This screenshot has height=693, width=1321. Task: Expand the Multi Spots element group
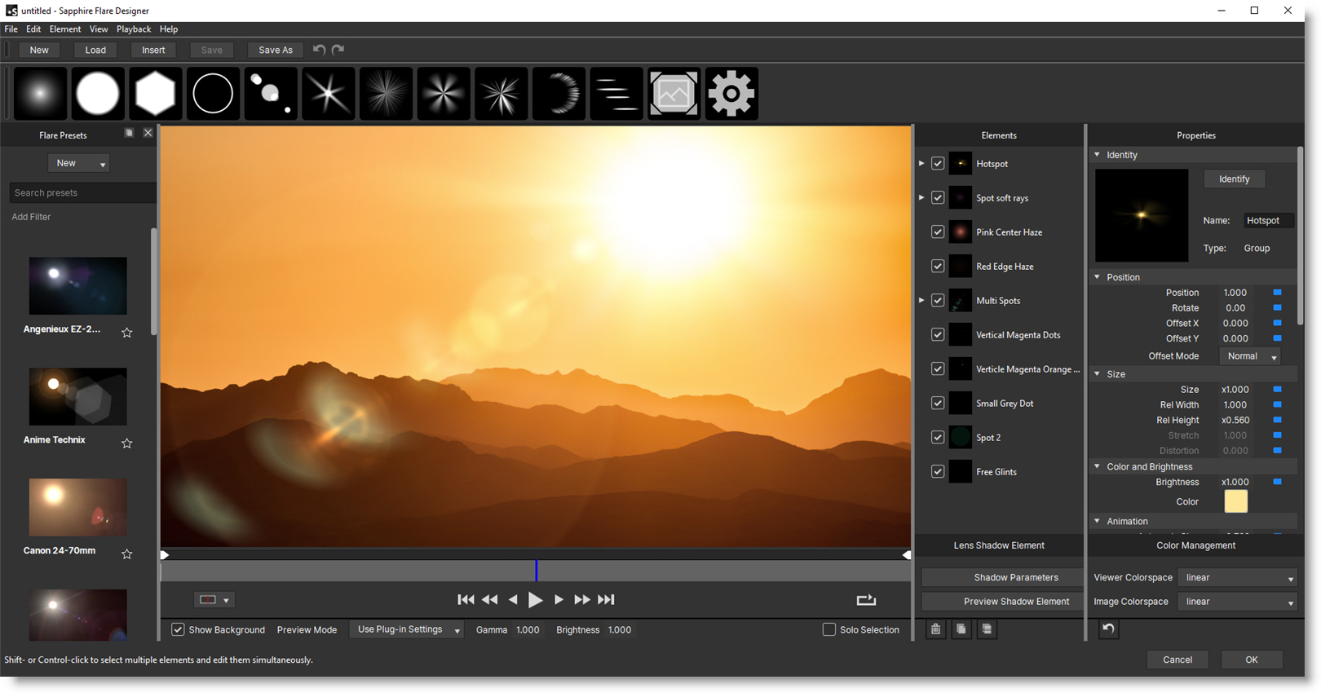point(921,301)
